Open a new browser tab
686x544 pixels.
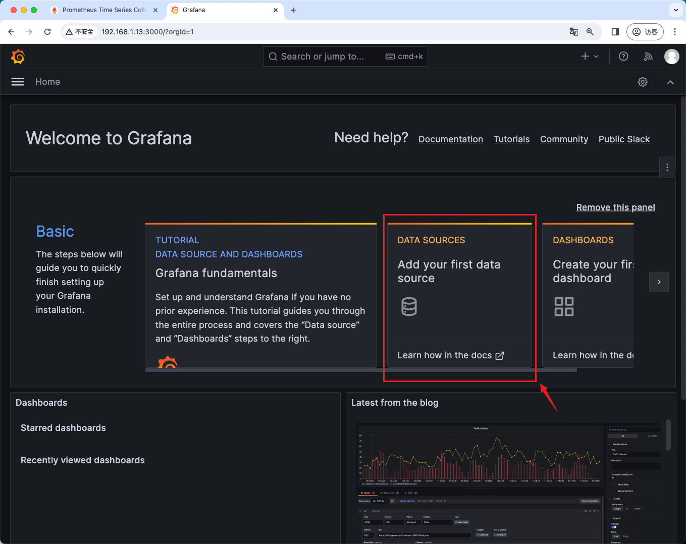coord(294,10)
